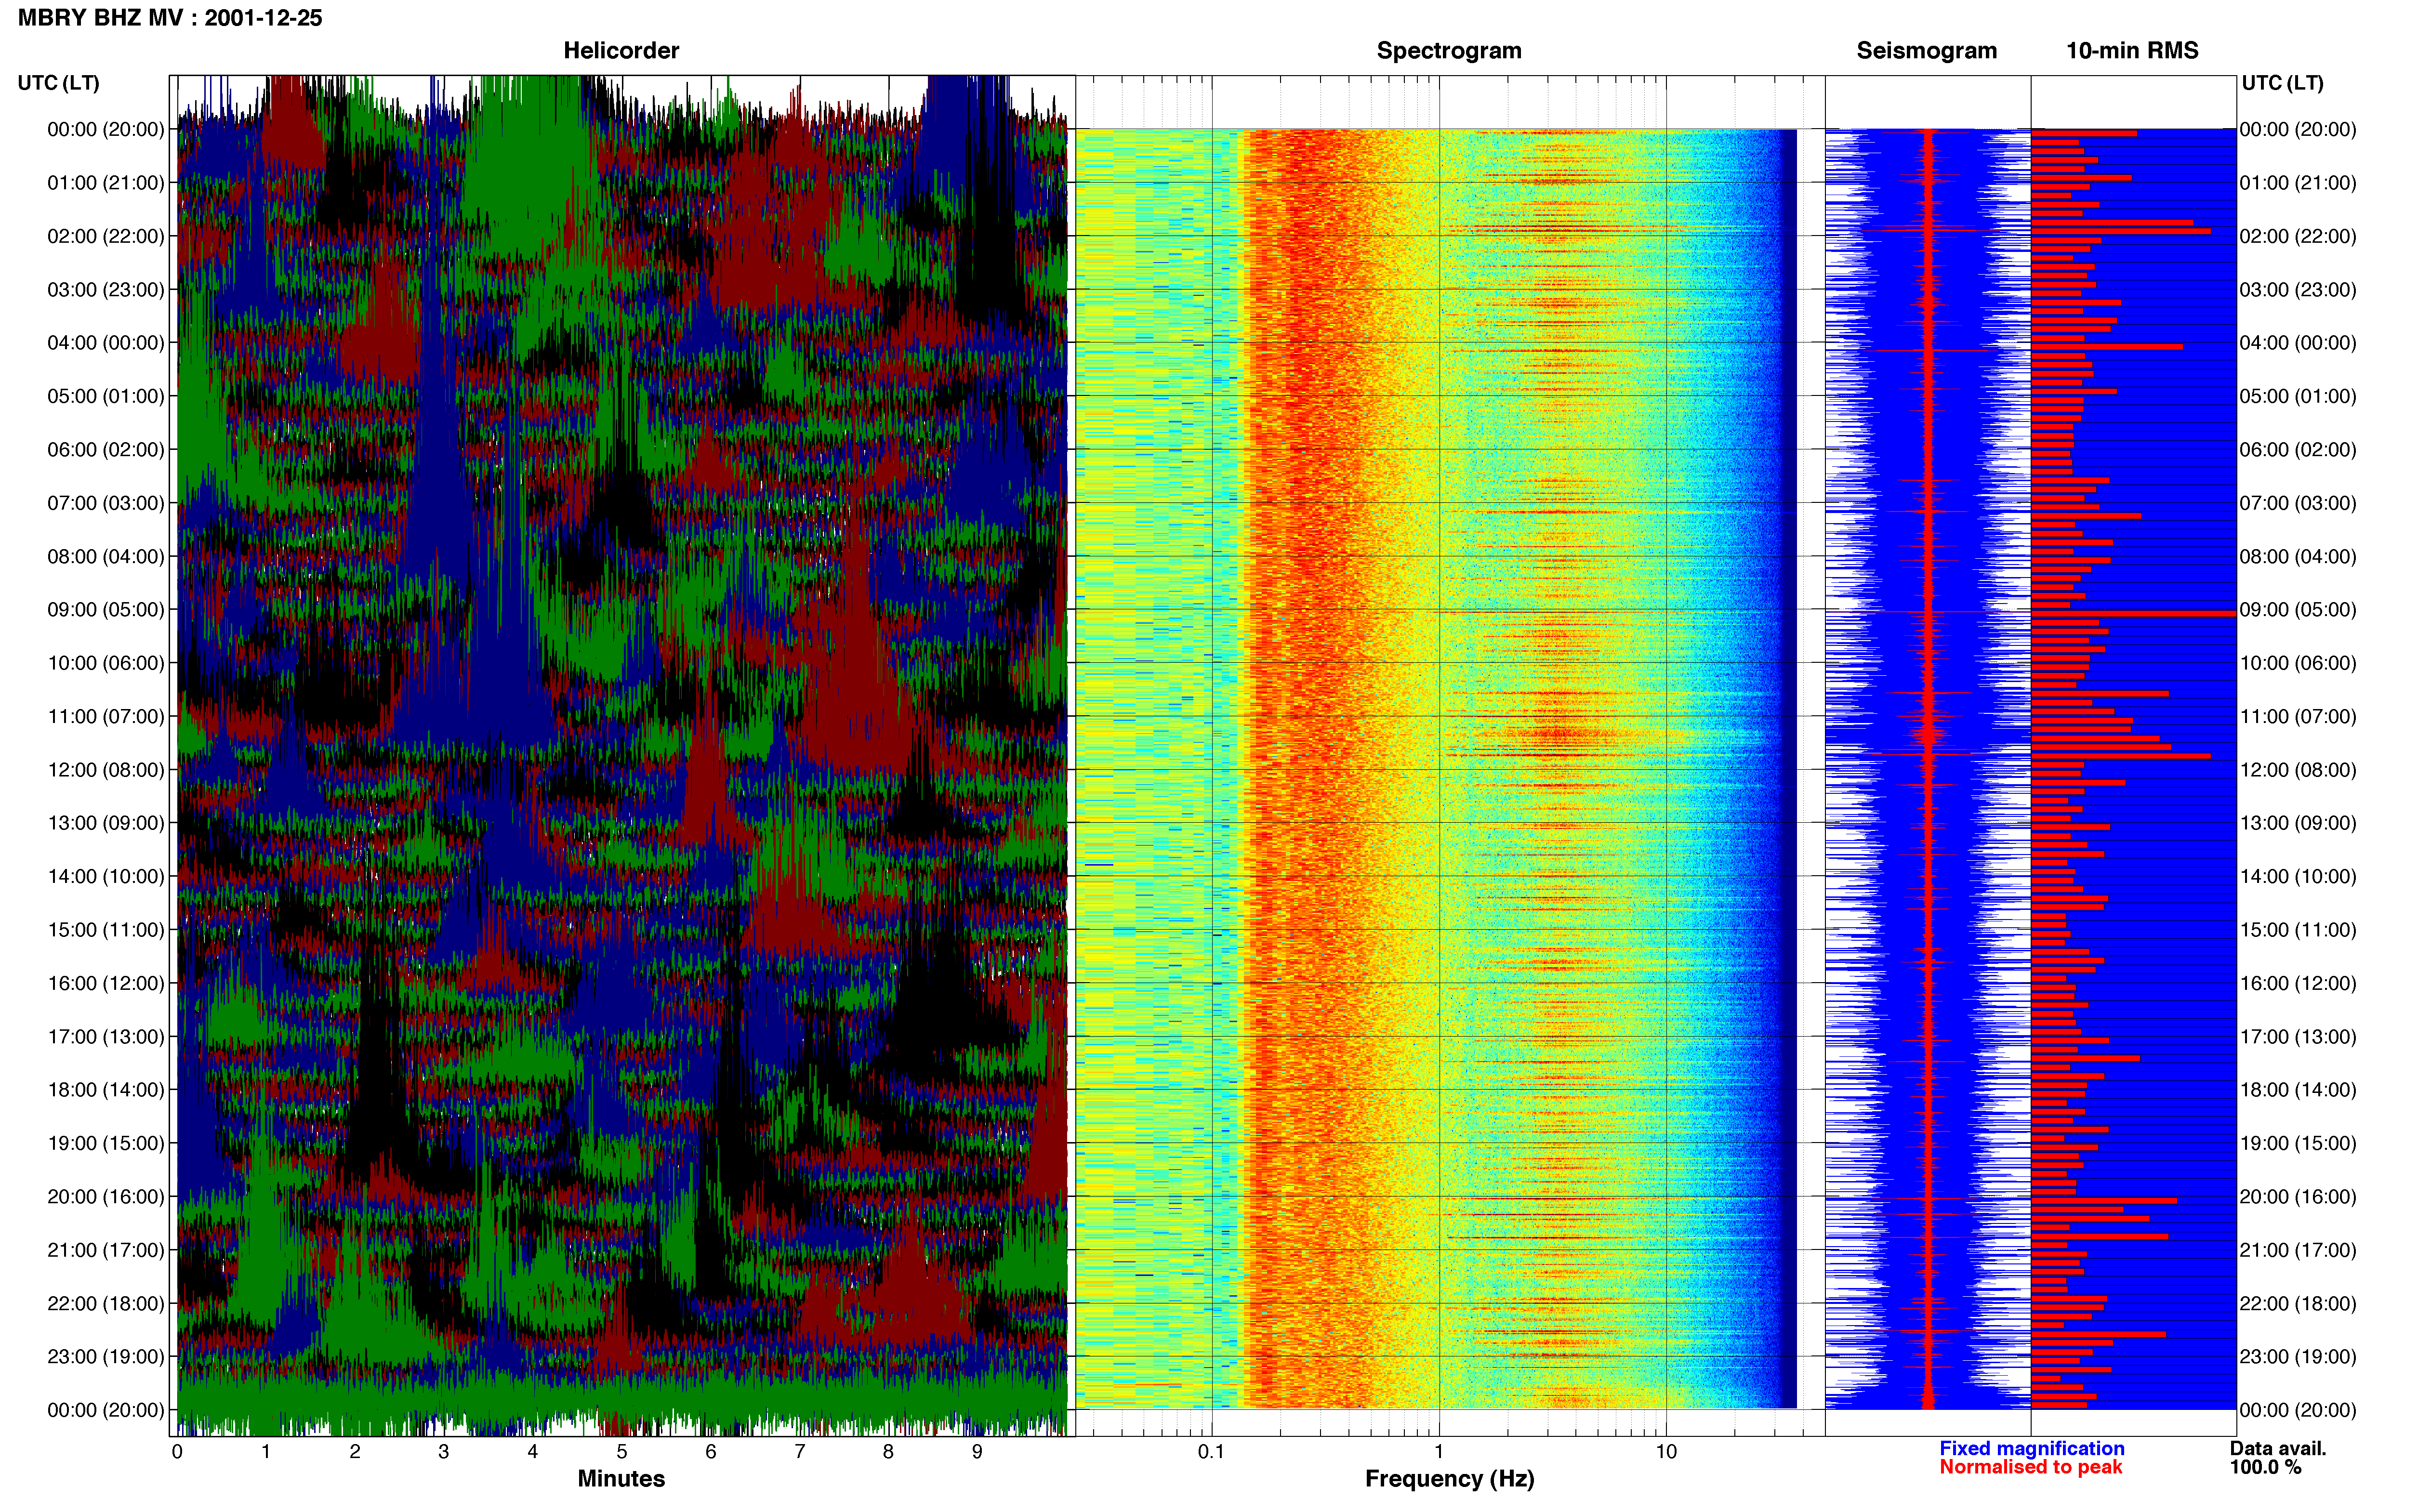
Task: Click the left 'UTC (LT)' axis label
Action: tap(59, 83)
